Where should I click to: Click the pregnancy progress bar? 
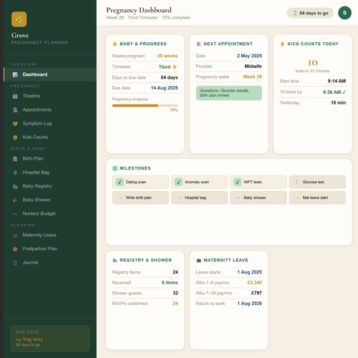(x=145, y=105)
